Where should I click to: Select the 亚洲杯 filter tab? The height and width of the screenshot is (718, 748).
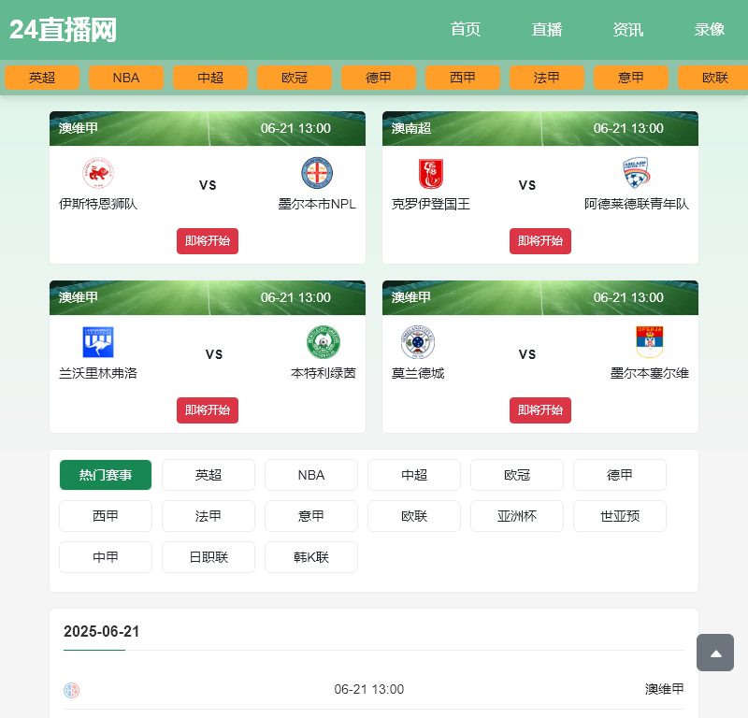[x=517, y=516]
